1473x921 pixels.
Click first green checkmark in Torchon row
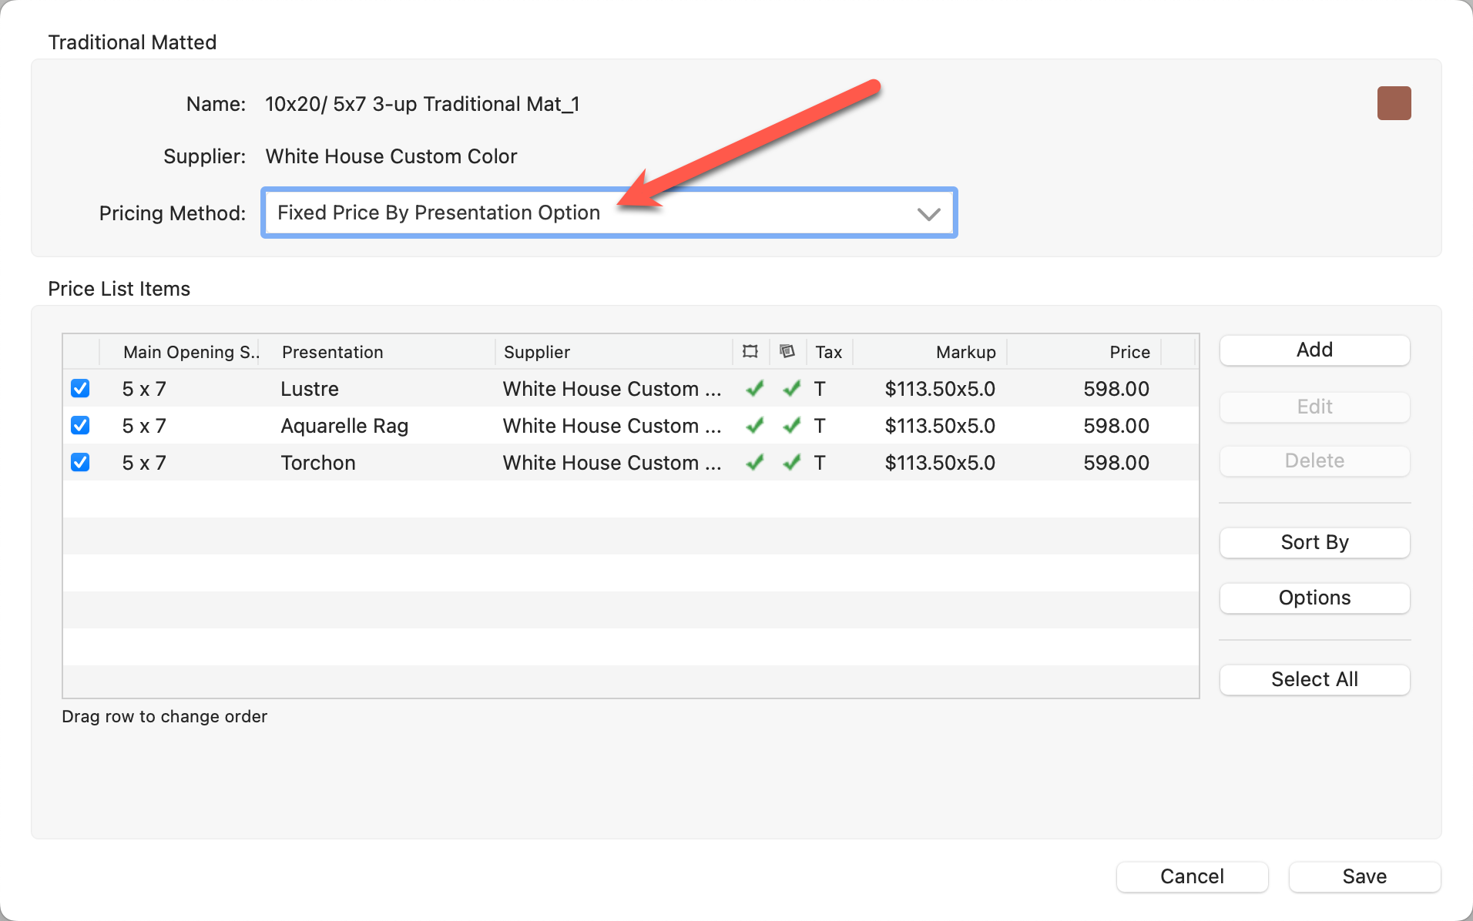pos(755,463)
